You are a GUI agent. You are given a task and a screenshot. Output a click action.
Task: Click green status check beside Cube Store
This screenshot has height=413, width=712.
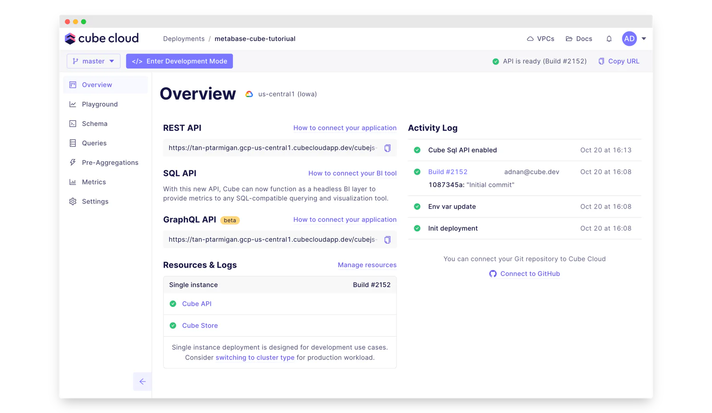pyautogui.click(x=173, y=326)
